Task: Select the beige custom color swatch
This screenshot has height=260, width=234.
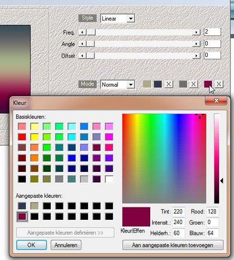Action: pos(34,206)
